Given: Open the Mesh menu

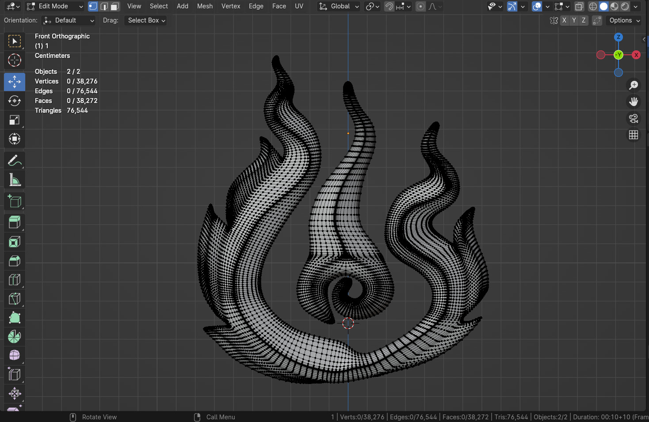Looking at the screenshot, I should click(205, 6).
